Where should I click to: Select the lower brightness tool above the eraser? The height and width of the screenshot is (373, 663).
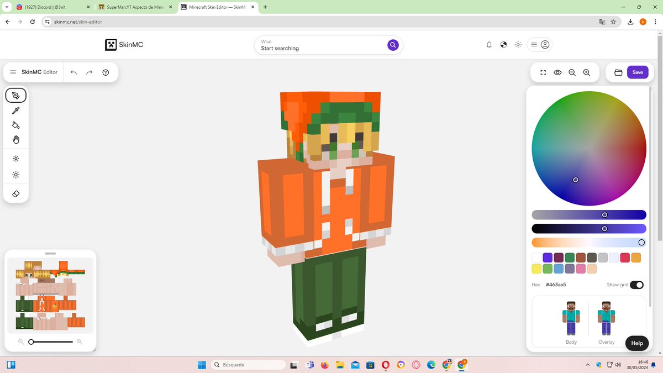pos(16,175)
